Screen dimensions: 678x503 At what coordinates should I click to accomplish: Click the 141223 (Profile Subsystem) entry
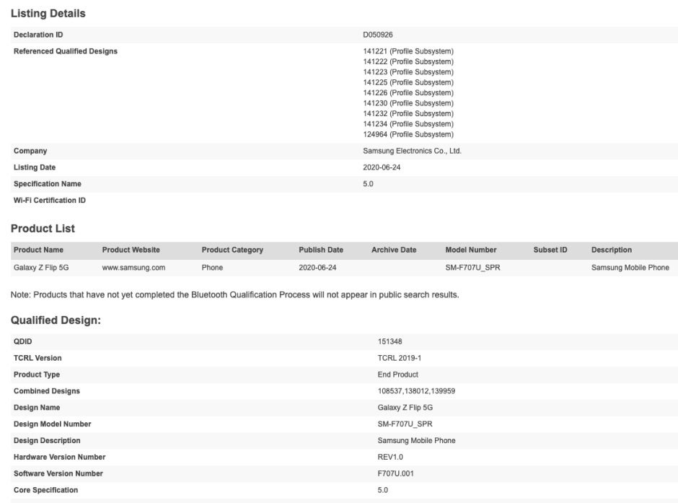408,71
